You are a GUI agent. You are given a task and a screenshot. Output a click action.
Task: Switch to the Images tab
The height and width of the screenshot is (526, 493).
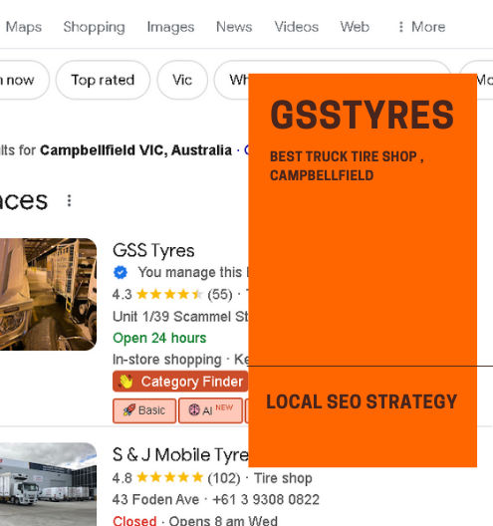pyautogui.click(x=170, y=27)
